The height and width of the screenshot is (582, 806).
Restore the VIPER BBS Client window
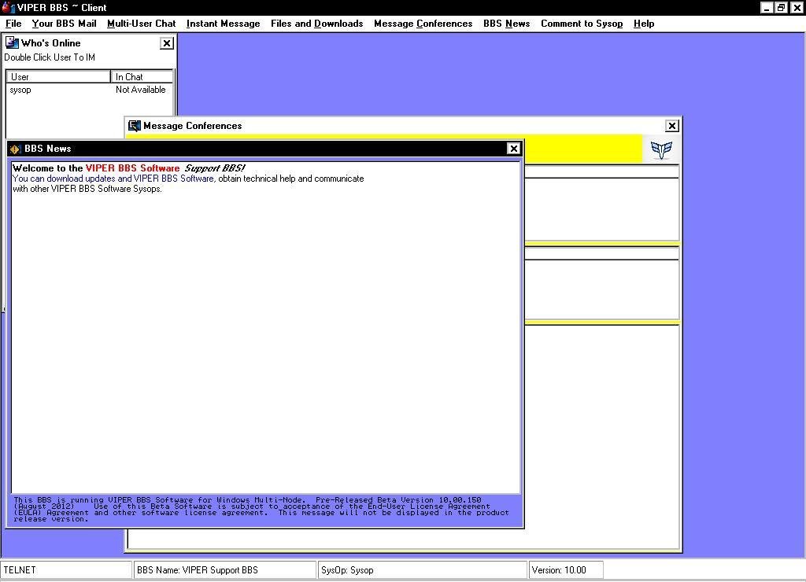coord(782,8)
